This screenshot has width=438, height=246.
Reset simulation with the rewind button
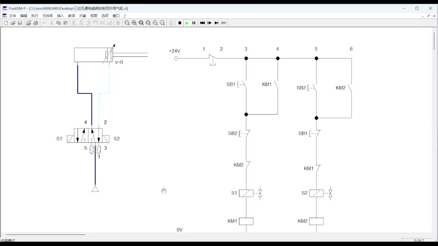[202, 23]
